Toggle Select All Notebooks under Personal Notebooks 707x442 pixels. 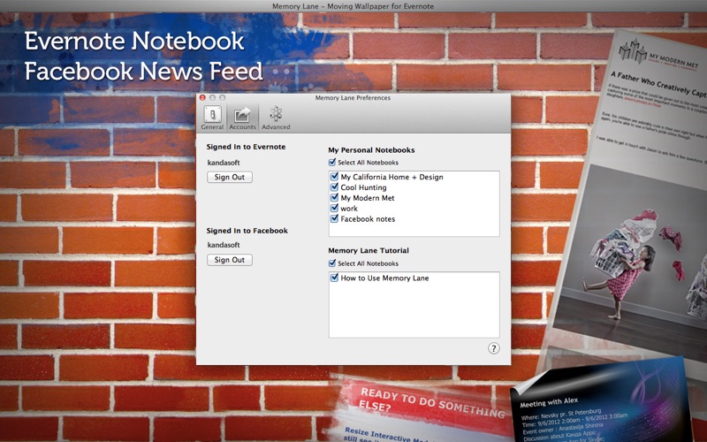(332, 162)
